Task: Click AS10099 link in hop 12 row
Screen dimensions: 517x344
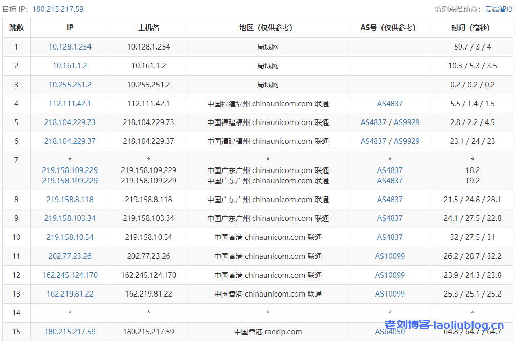Action: pos(390,275)
